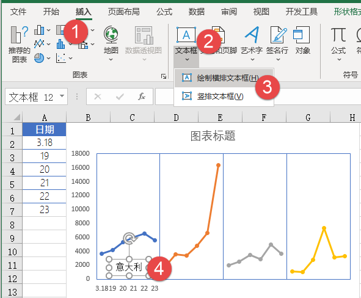The width and height of the screenshot is (361, 298).
Task: Switch to the Page Layout tab
Action: [124, 12]
